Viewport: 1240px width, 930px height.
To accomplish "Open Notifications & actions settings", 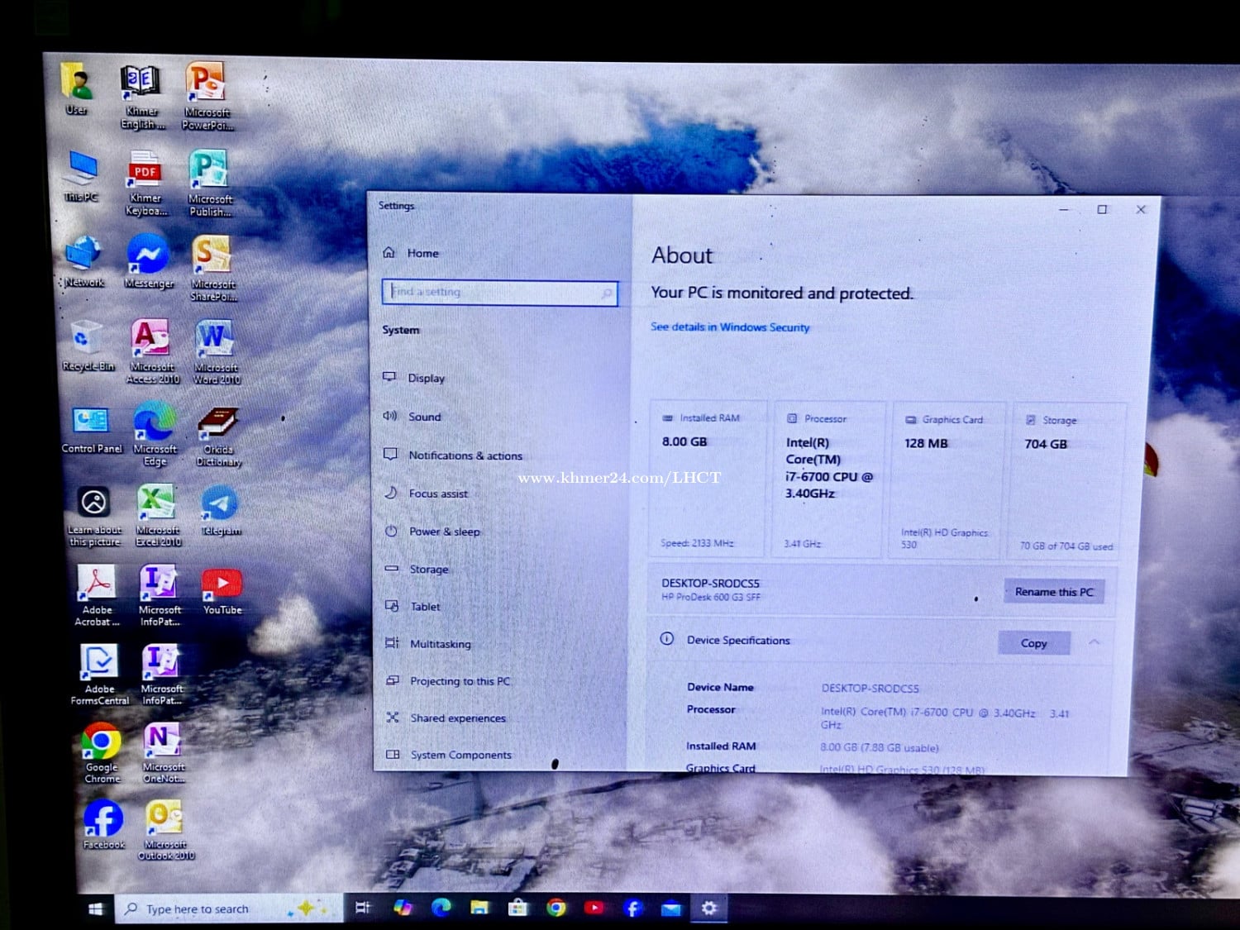I will [x=465, y=455].
